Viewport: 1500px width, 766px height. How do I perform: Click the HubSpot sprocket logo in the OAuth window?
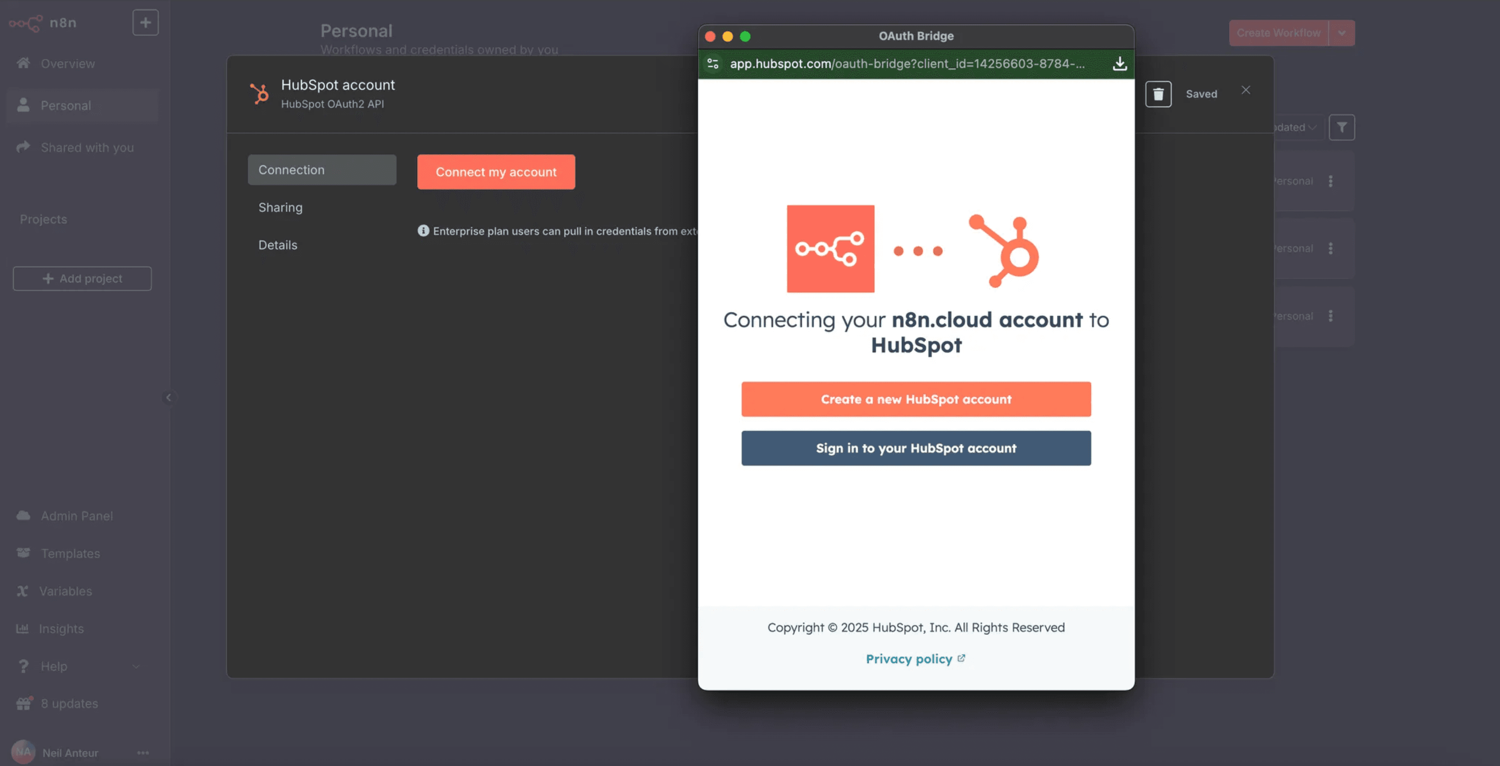[x=1005, y=251]
